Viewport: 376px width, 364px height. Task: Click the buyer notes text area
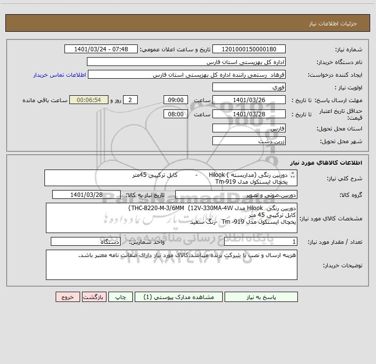click(x=171, y=265)
